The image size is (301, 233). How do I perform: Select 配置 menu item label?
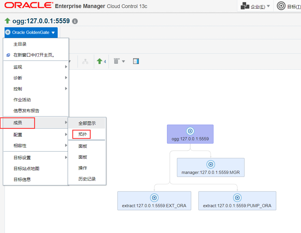tap(18, 135)
